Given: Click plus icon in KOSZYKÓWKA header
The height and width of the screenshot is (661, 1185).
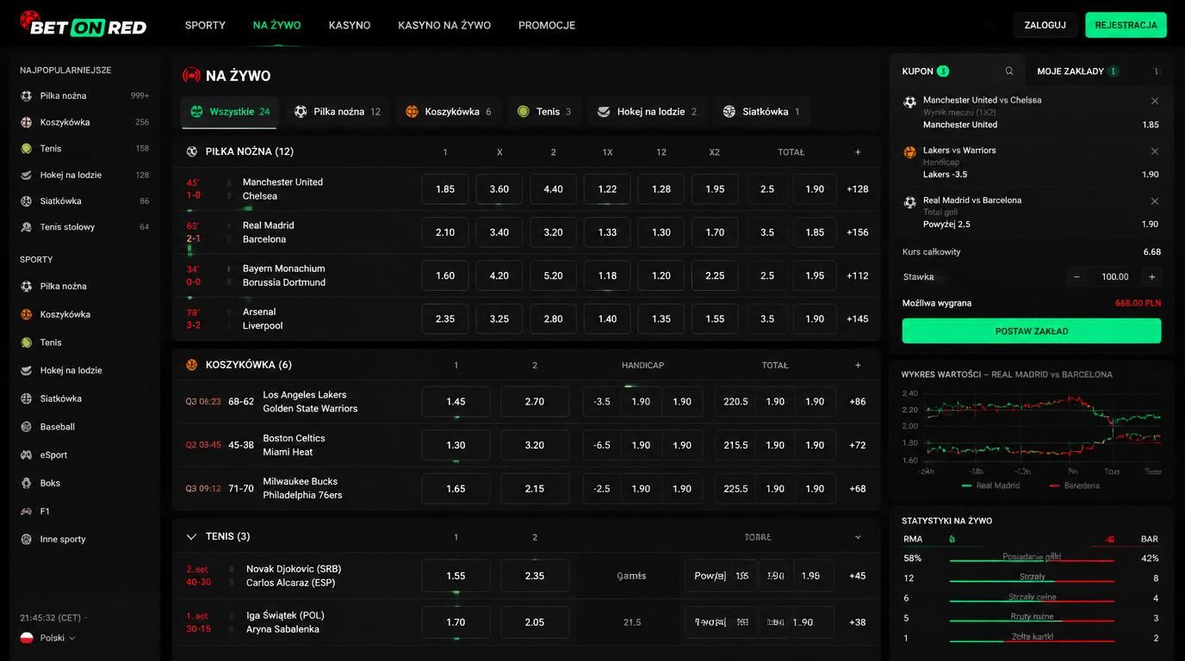Looking at the screenshot, I should point(858,365).
